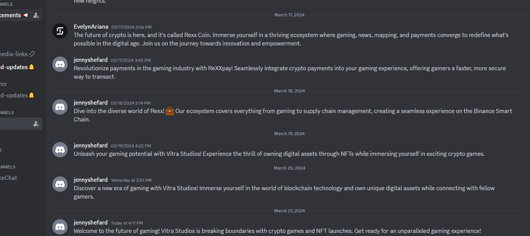
Task: Click the invite icon beside the announcements channel
Action: click(x=36, y=15)
